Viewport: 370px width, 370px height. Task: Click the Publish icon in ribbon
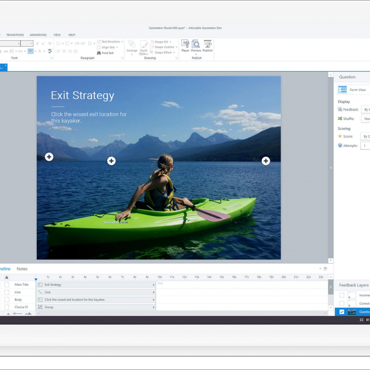[208, 44]
